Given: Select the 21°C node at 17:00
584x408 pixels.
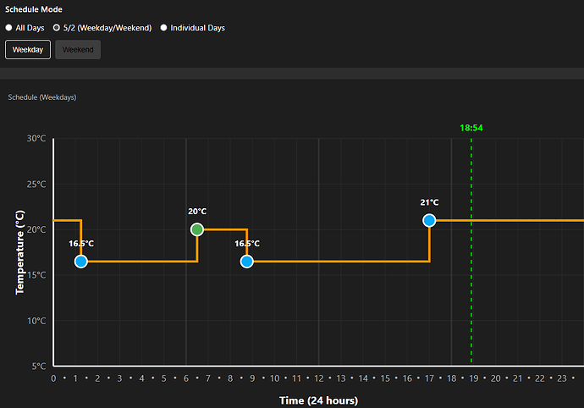Looking at the screenshot, I should click(x=429, y=221).
